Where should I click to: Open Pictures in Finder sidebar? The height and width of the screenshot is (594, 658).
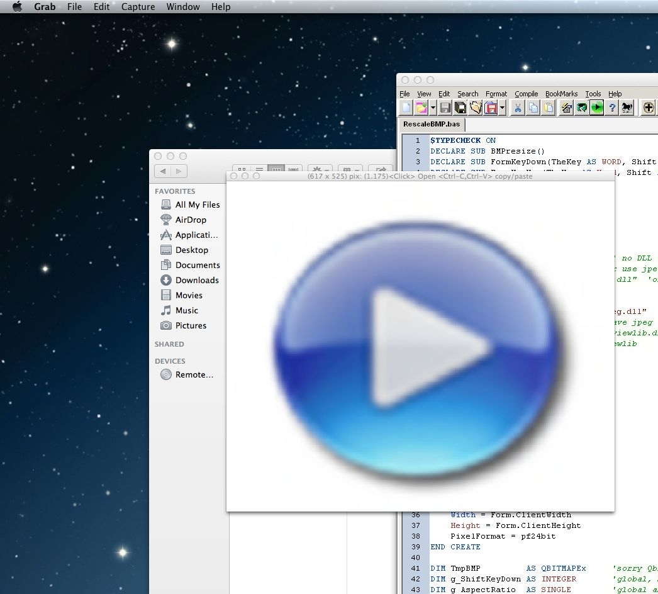click(x=184, y=326)
